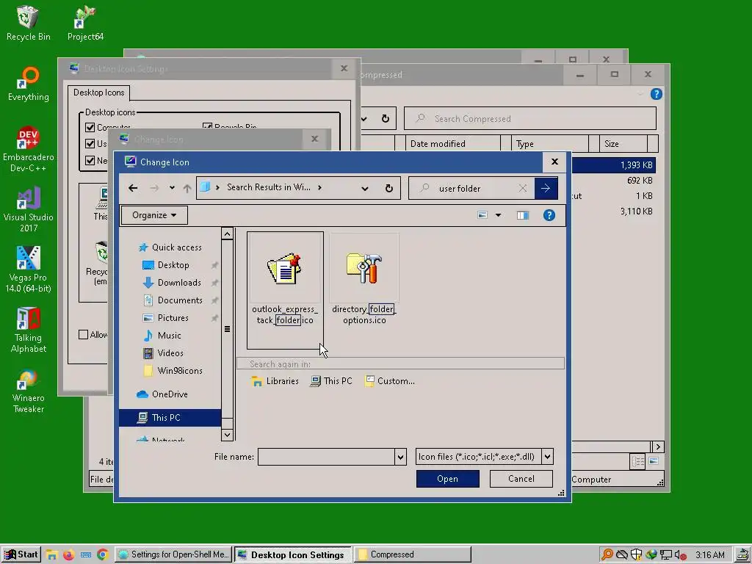Open the Project64 desktop shortcut
The height and width of the screenshot is (564, 752).
tap(85, 23)
